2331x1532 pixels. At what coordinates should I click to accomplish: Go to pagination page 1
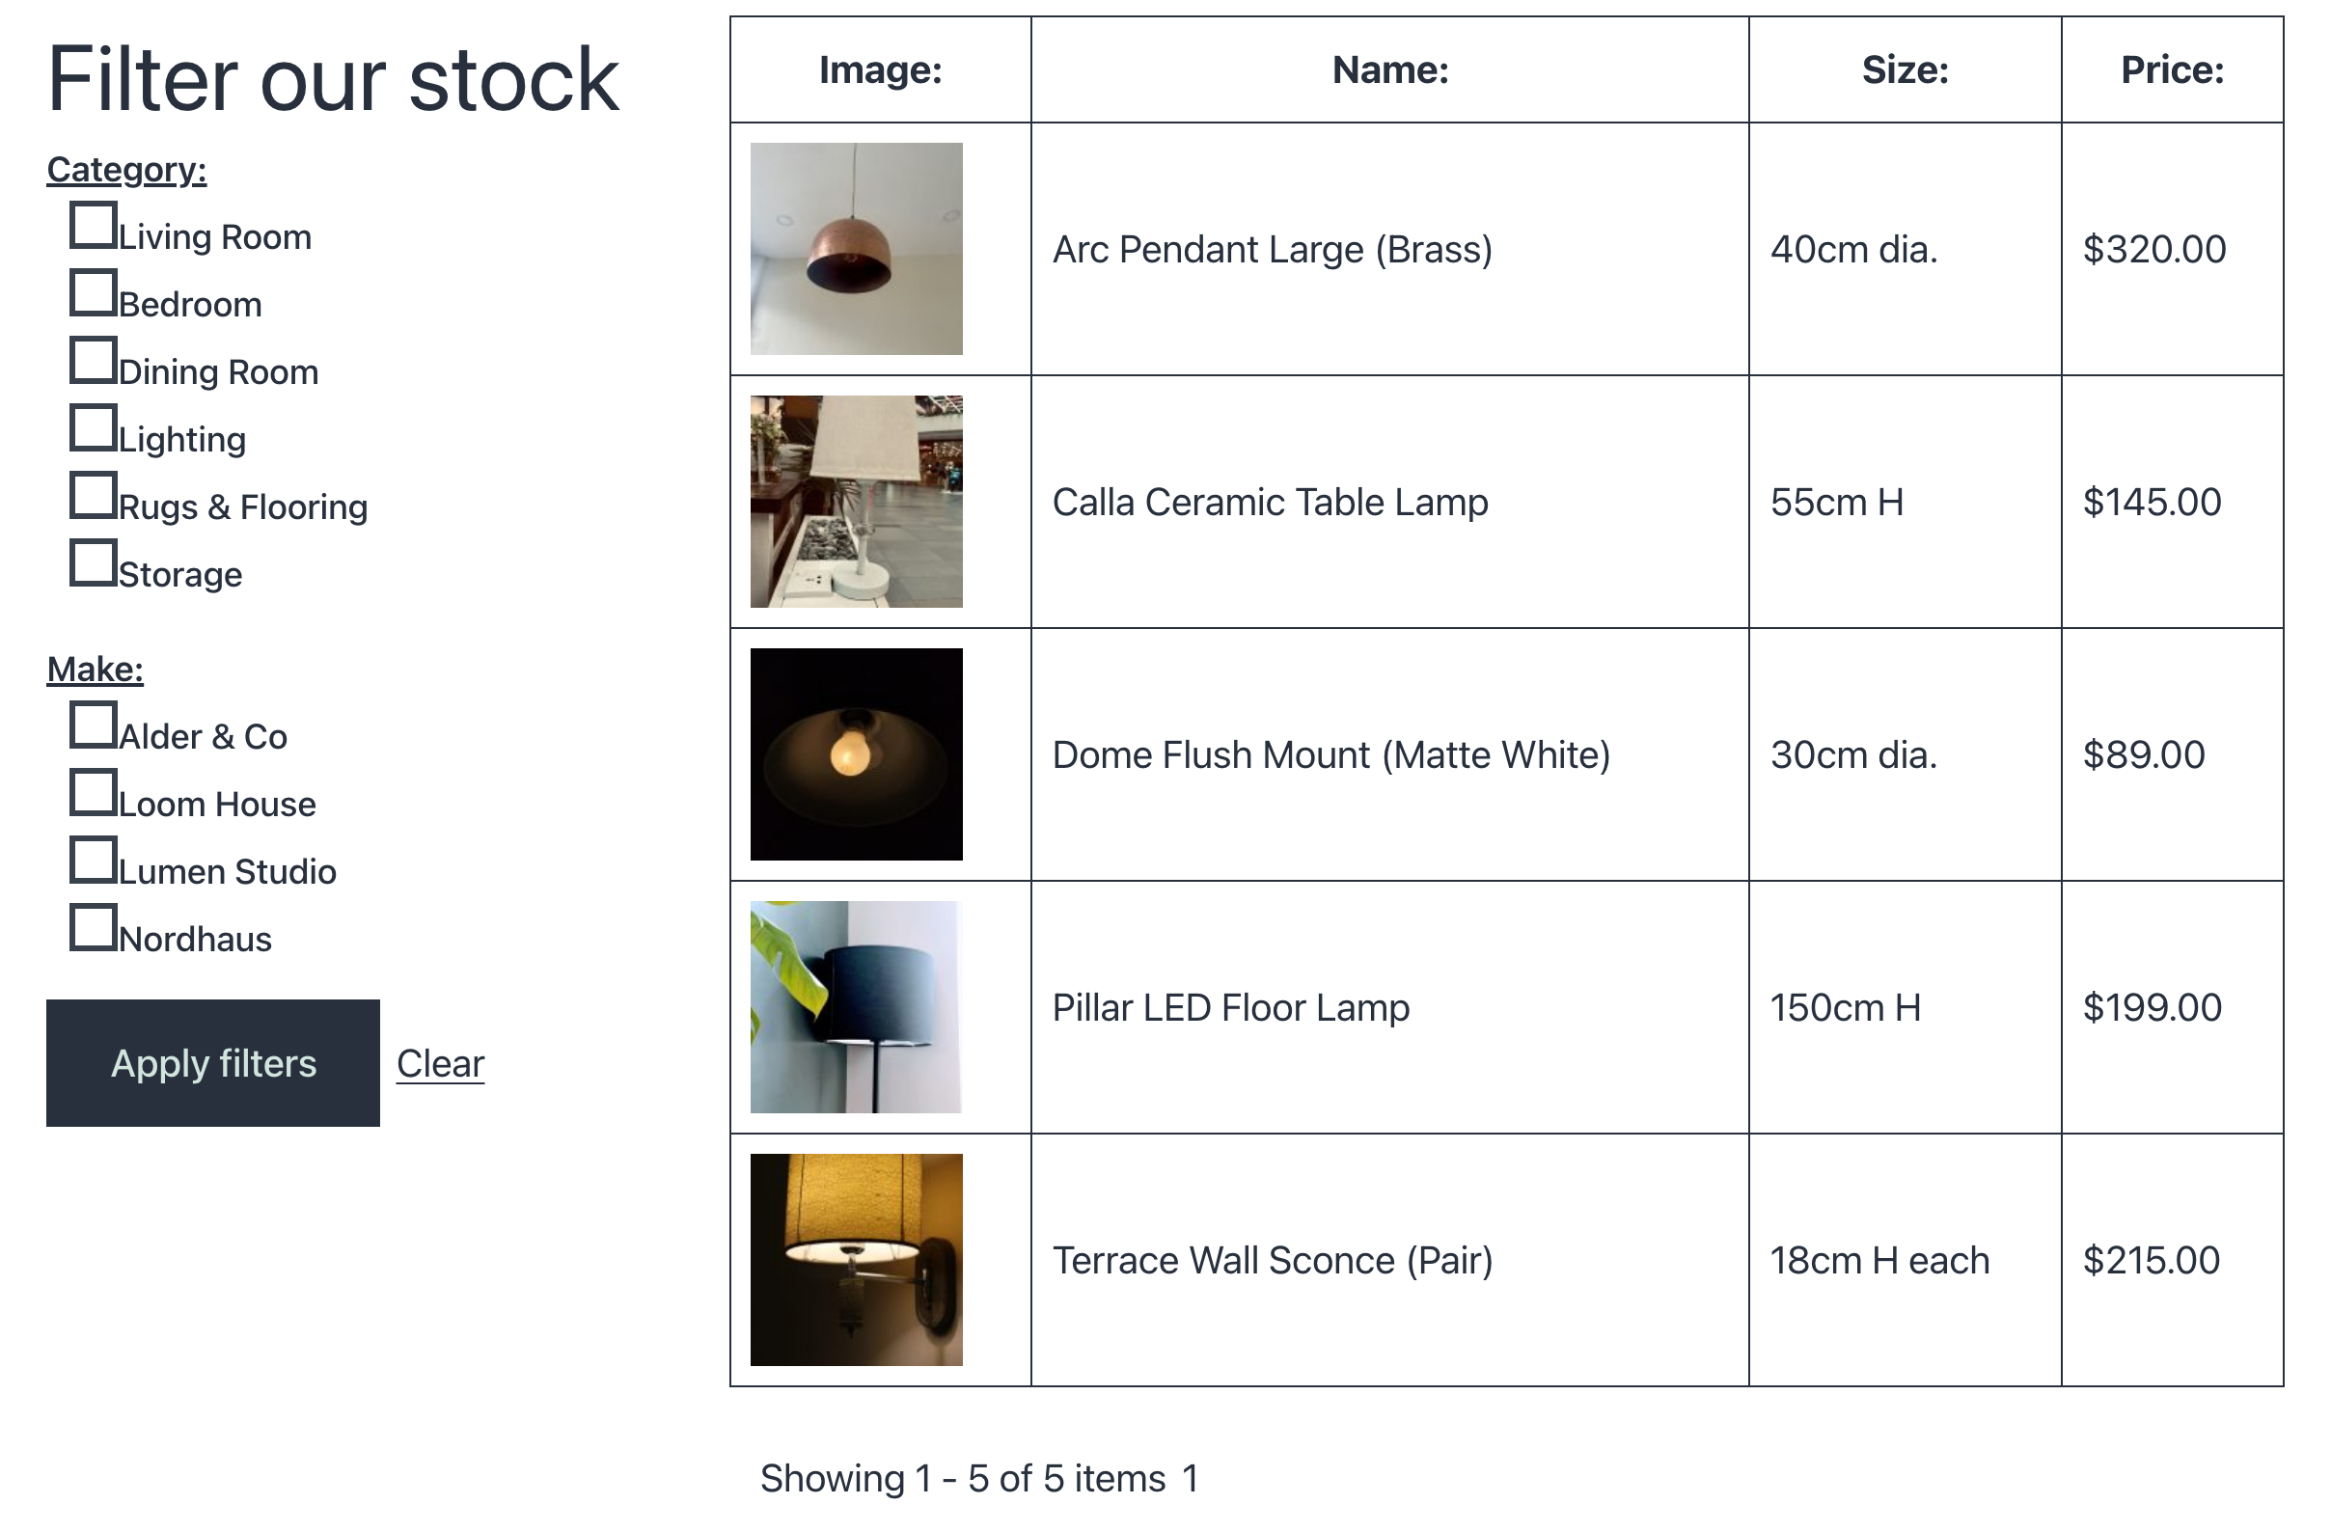point(1191,1479)
